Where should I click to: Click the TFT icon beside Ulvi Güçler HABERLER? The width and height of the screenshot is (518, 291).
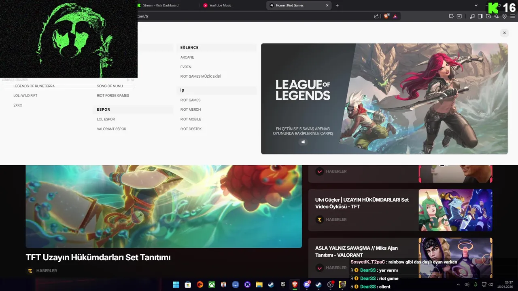pos(320,219)
